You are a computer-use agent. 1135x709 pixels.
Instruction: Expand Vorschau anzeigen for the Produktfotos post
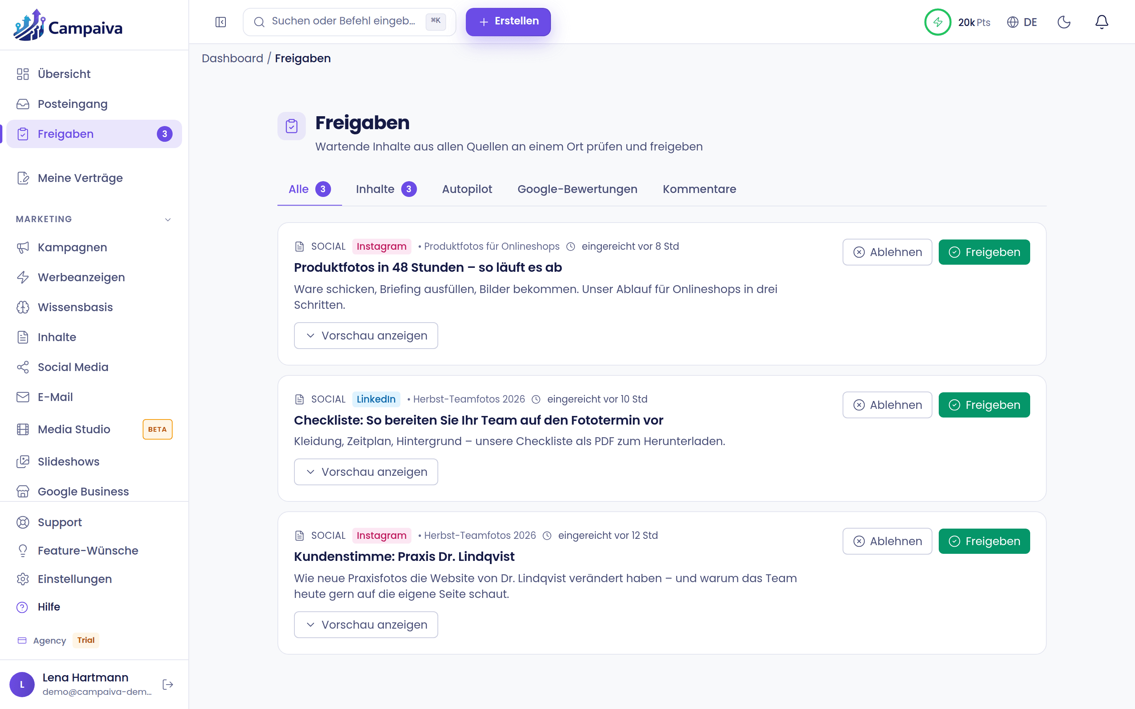click(366, 335)
